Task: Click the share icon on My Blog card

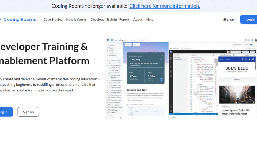Action: coord(161,59)
